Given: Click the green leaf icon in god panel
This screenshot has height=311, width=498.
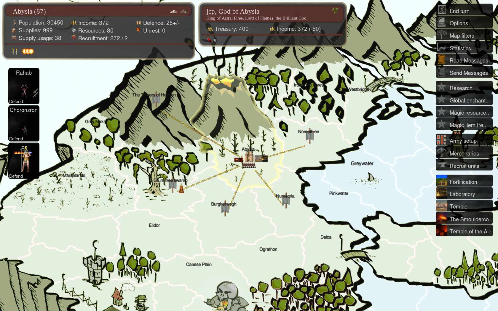Looking at the screenshot, I should pyautogui.click(x=335, y=11).
